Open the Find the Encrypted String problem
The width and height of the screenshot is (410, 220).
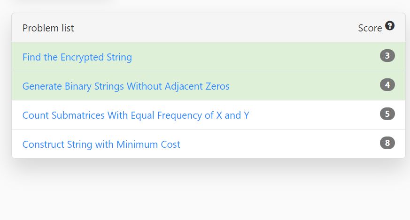77,57
